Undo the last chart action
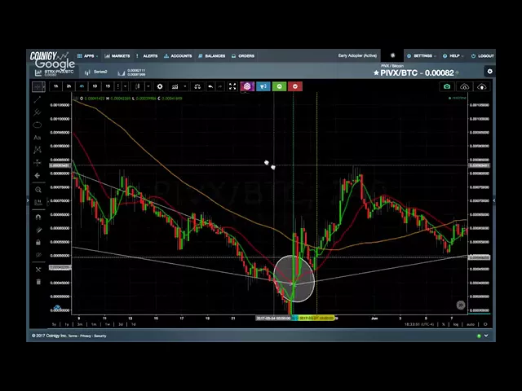The image size is (522, 391). tap(210, 86)
